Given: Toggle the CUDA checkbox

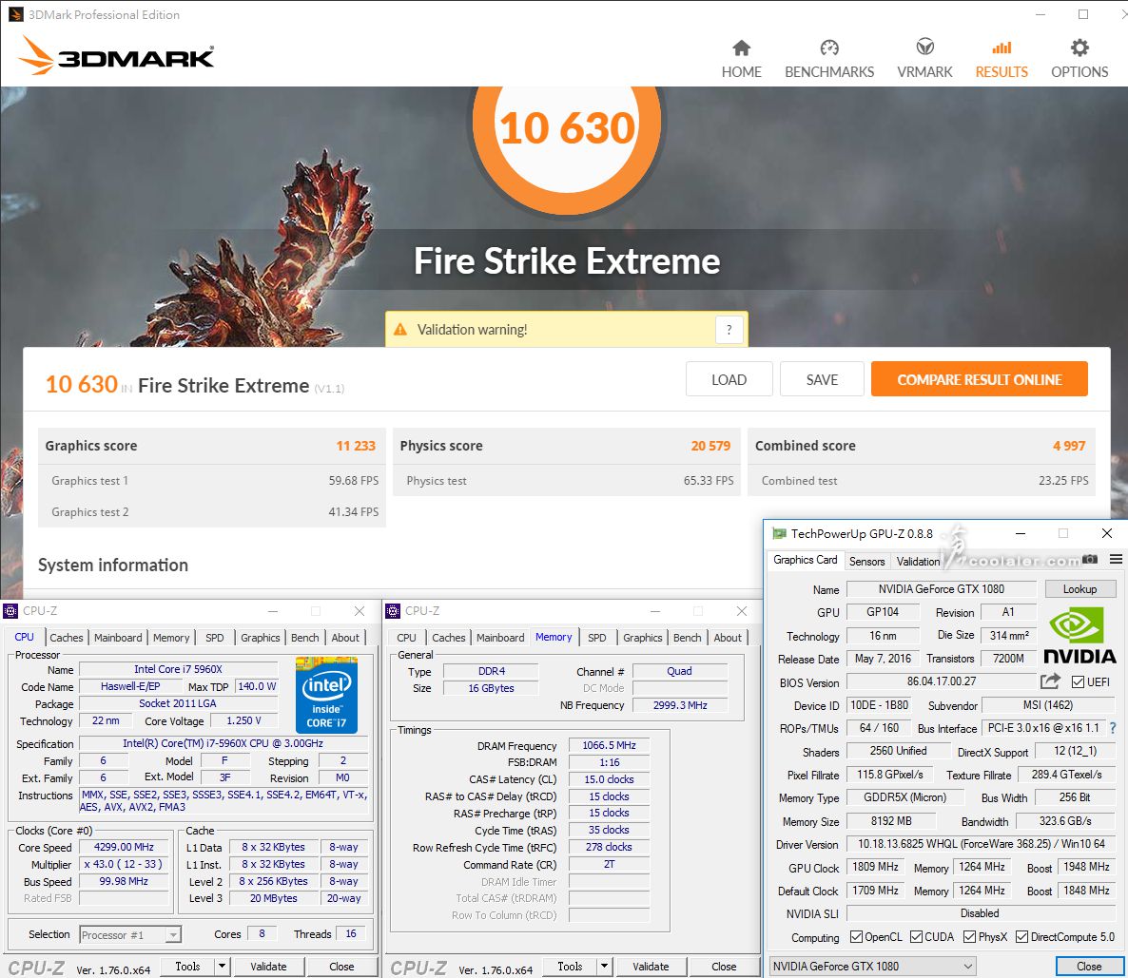Looking at the screenshot, I should [x=916, y=936].
